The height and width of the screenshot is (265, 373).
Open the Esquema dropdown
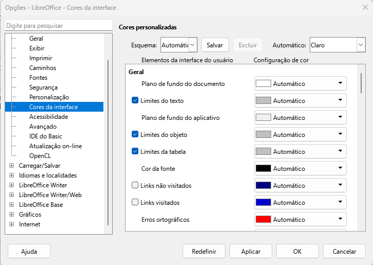179,45
